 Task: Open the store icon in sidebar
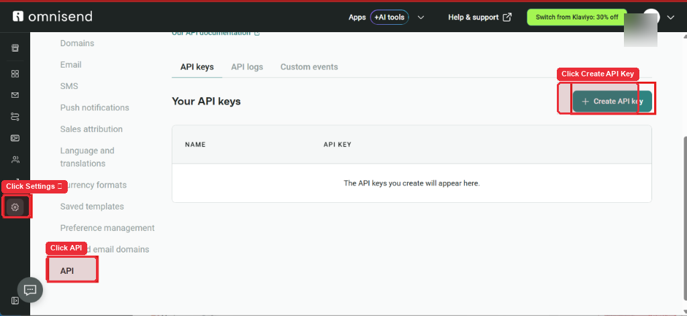point(15,48)
